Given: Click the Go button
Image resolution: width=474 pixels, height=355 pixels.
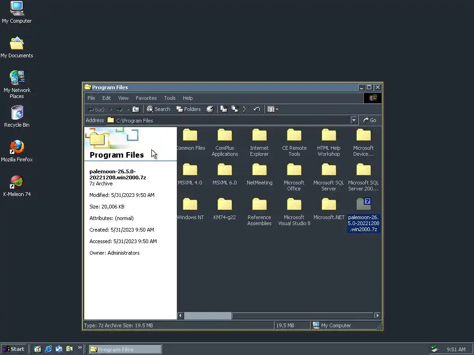Looking at the screenshot, I should (370, 121).
